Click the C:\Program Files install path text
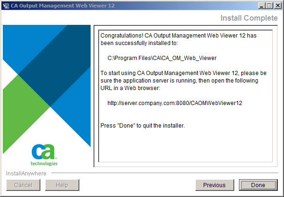 coord(162,58)
